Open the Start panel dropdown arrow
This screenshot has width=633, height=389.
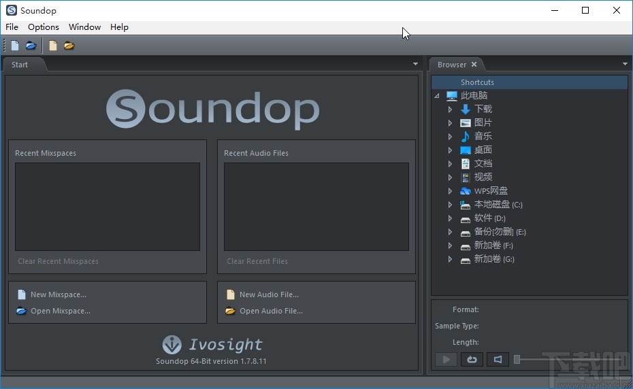click(415, 64)
